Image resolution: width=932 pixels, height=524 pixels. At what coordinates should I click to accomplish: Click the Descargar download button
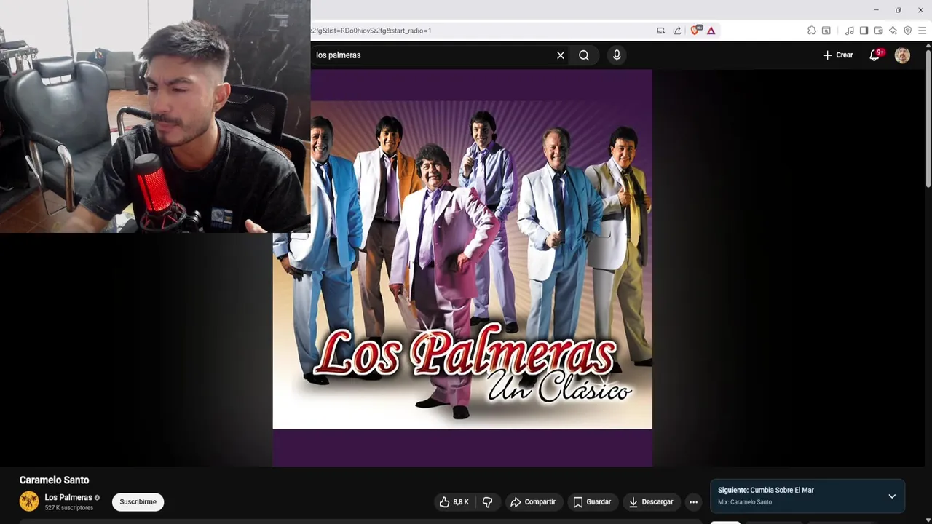click(x=651, y=502)
